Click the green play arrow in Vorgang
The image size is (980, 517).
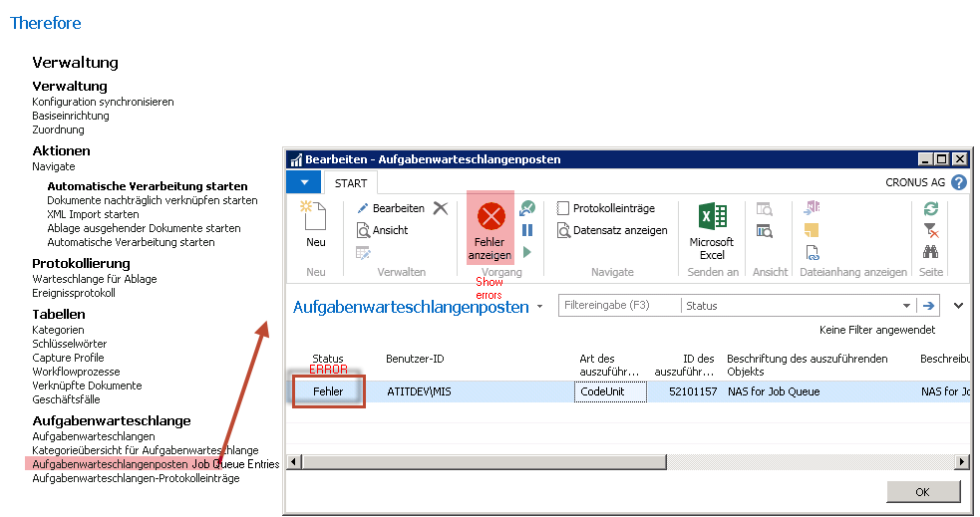tap(527, 252)
